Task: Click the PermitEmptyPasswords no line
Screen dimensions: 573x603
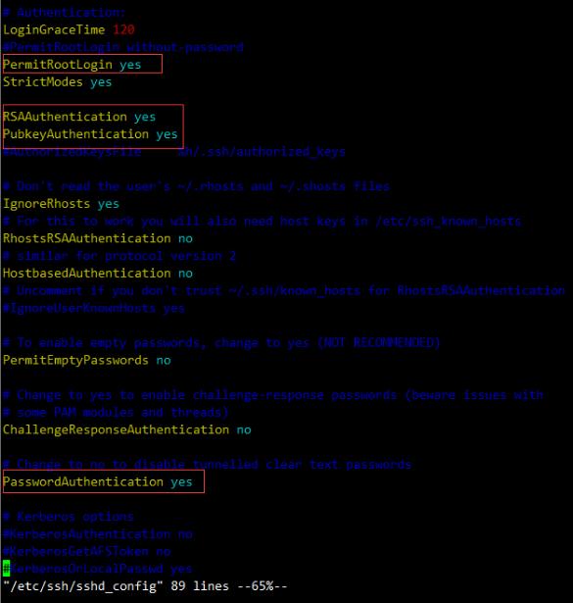Action: pyautogui.click(x=87, y=361)
